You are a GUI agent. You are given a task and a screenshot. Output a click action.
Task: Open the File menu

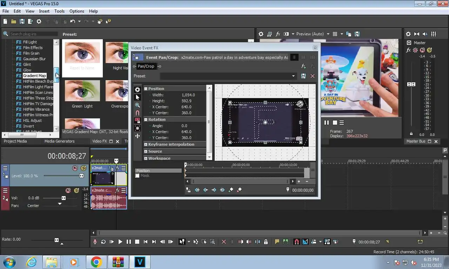pos(6,11)
